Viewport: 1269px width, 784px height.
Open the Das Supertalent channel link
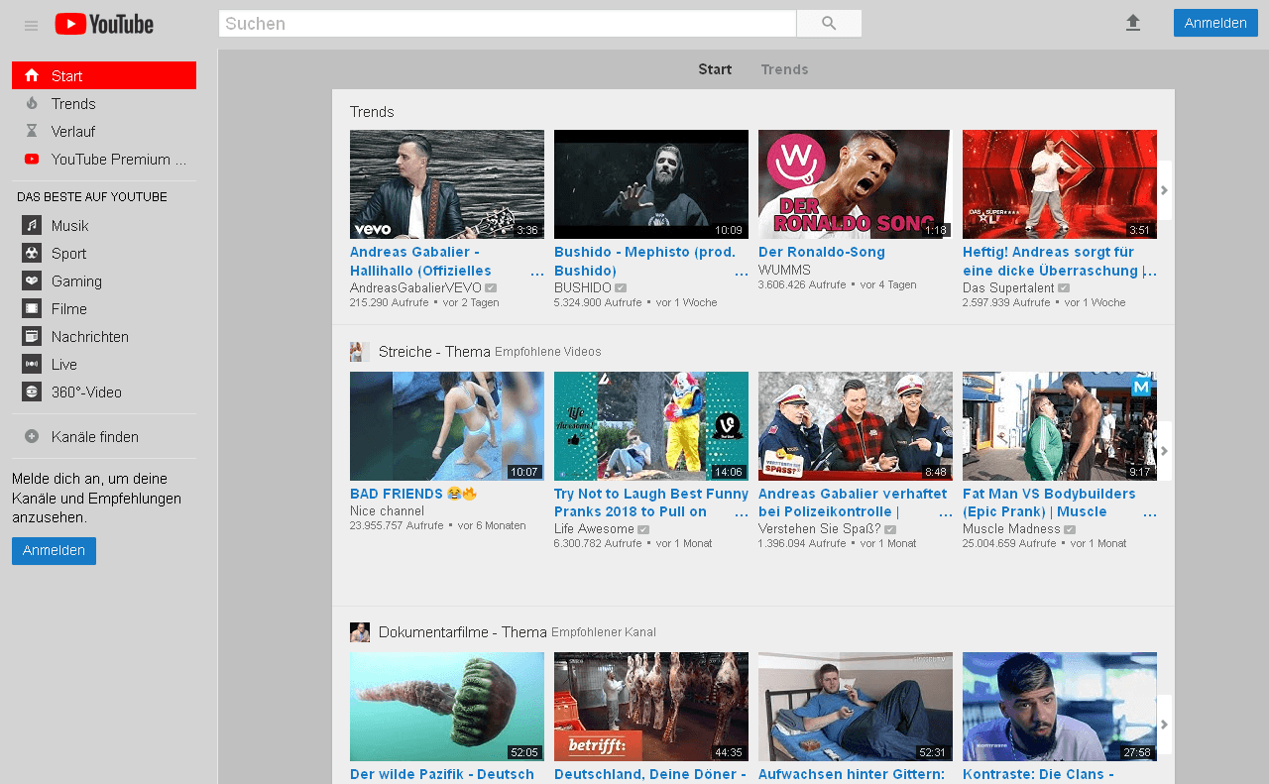click(x=1008, y=287)
